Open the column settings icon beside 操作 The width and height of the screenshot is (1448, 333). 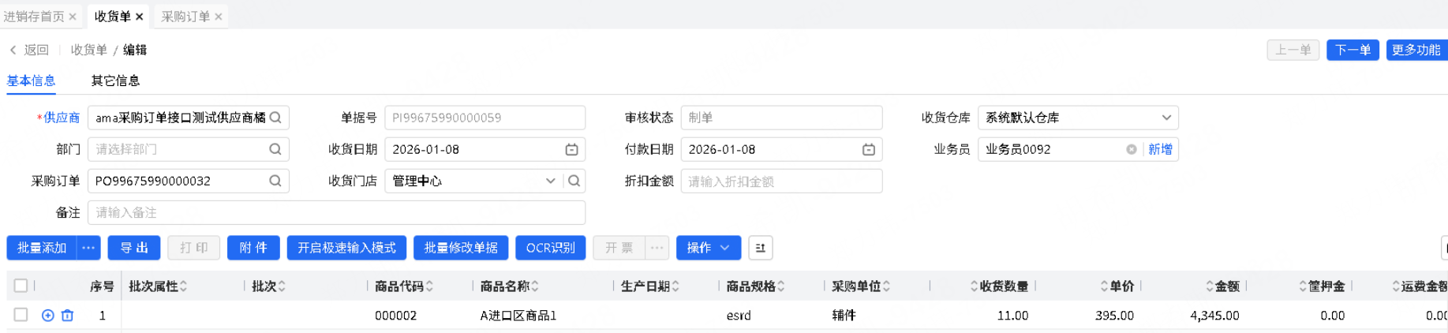[760, 248]
